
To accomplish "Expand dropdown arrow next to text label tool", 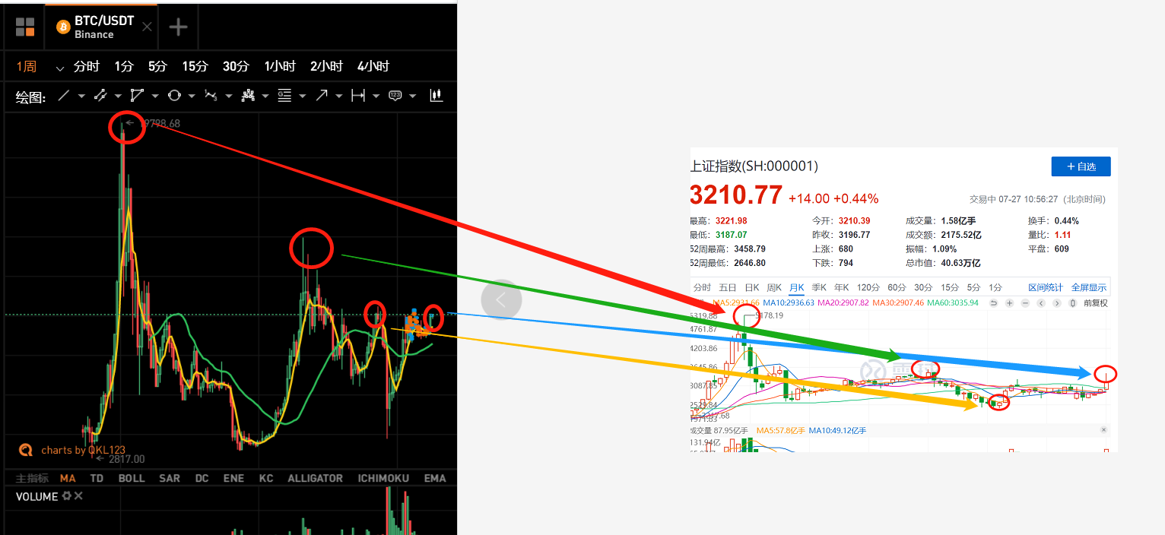I will [412, 96].
